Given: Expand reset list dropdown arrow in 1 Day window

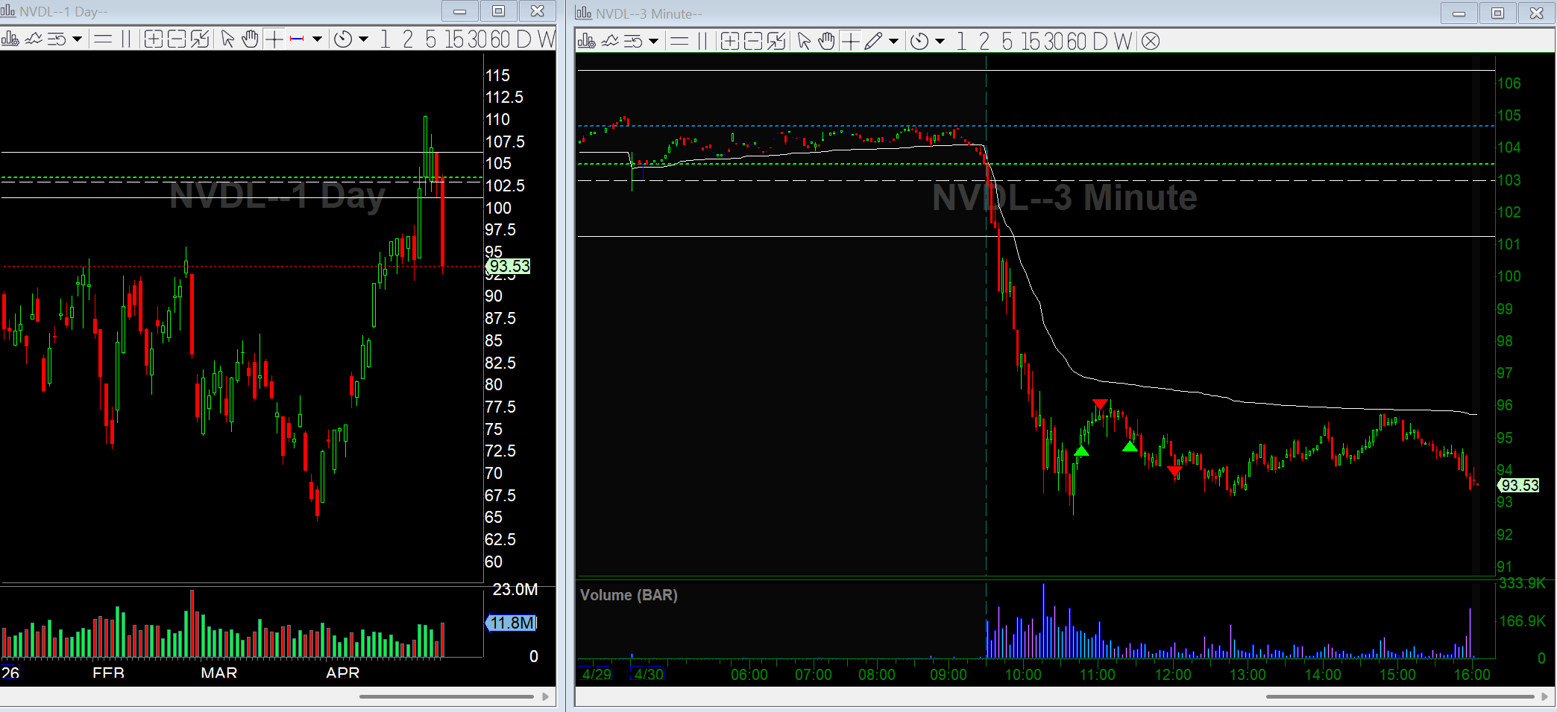Looking at the screenshot, I should [x=77, y=39].
